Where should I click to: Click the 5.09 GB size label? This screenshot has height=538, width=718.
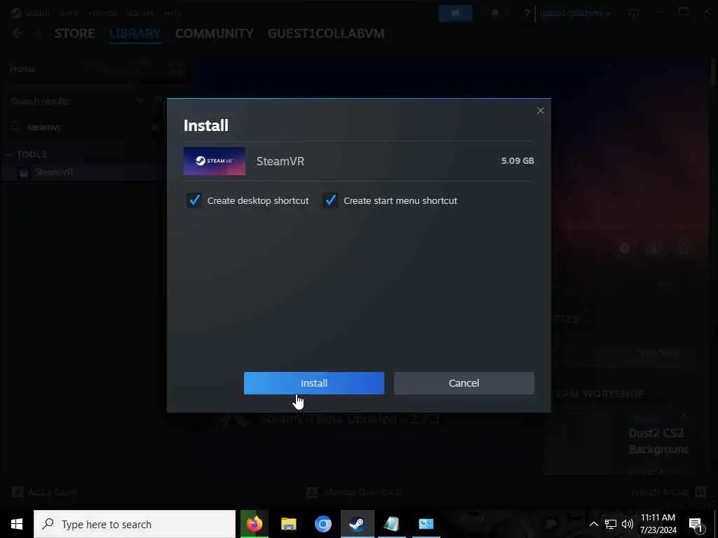[517, 160]
